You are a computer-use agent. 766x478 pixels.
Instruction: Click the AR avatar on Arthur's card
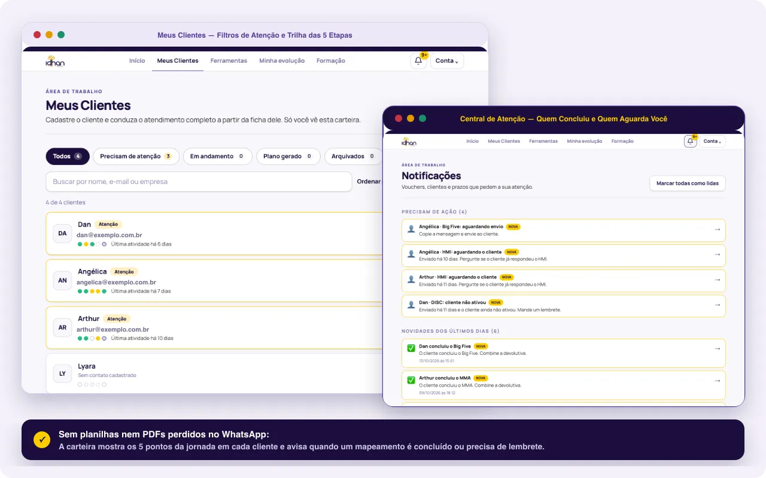coord(62,327)
